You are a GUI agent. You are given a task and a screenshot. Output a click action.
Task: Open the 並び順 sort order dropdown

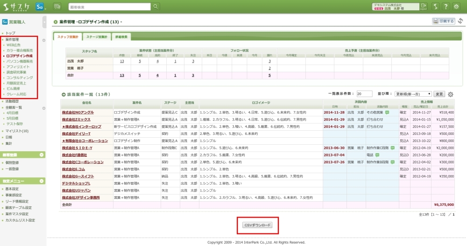413,94
